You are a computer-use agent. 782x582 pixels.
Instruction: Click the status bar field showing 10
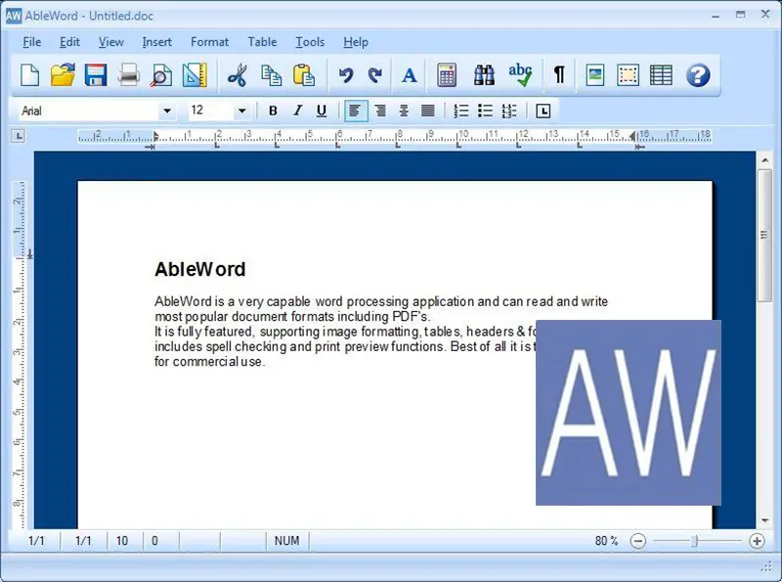click(122, 541)
